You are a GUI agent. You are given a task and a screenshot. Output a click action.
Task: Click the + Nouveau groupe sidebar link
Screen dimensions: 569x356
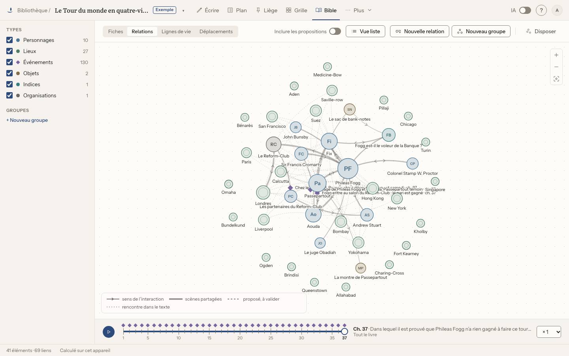coord(27,120)
